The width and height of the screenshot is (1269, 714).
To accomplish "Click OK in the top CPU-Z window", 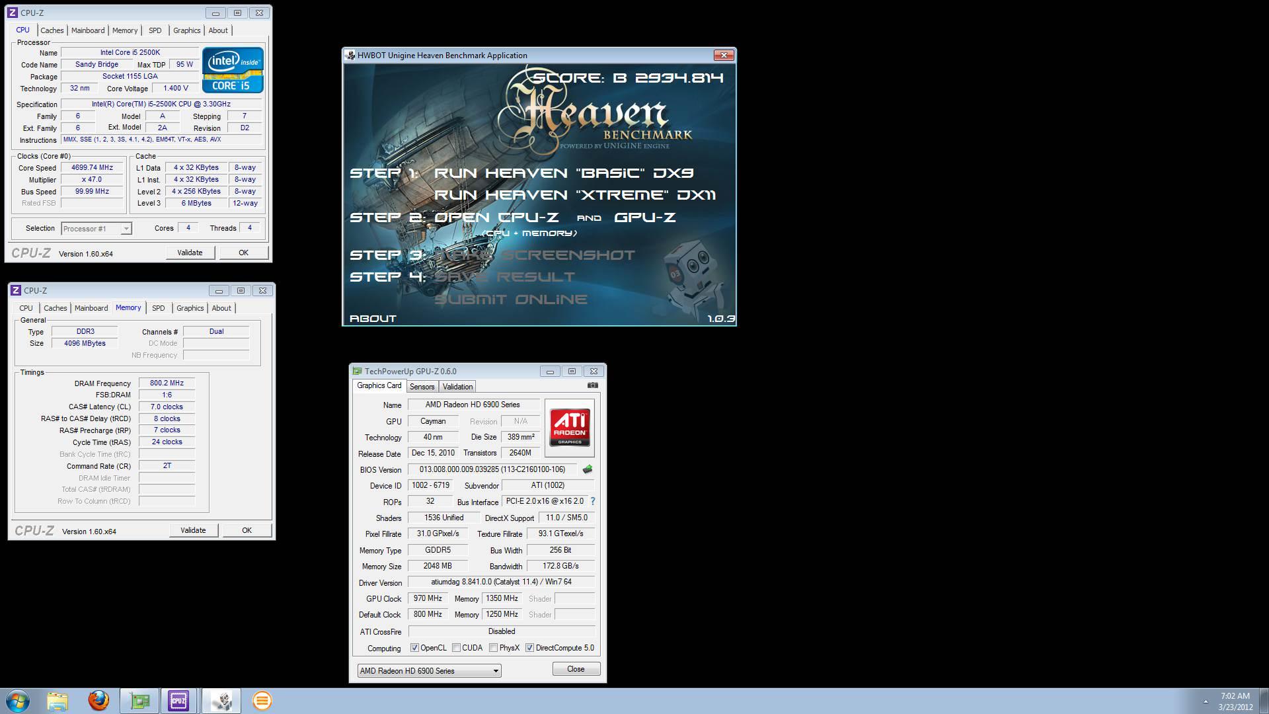I will coord(243,253).
